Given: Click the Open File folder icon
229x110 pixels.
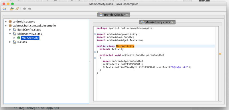Looking at the screenshot, I should (x=4, y=9).
